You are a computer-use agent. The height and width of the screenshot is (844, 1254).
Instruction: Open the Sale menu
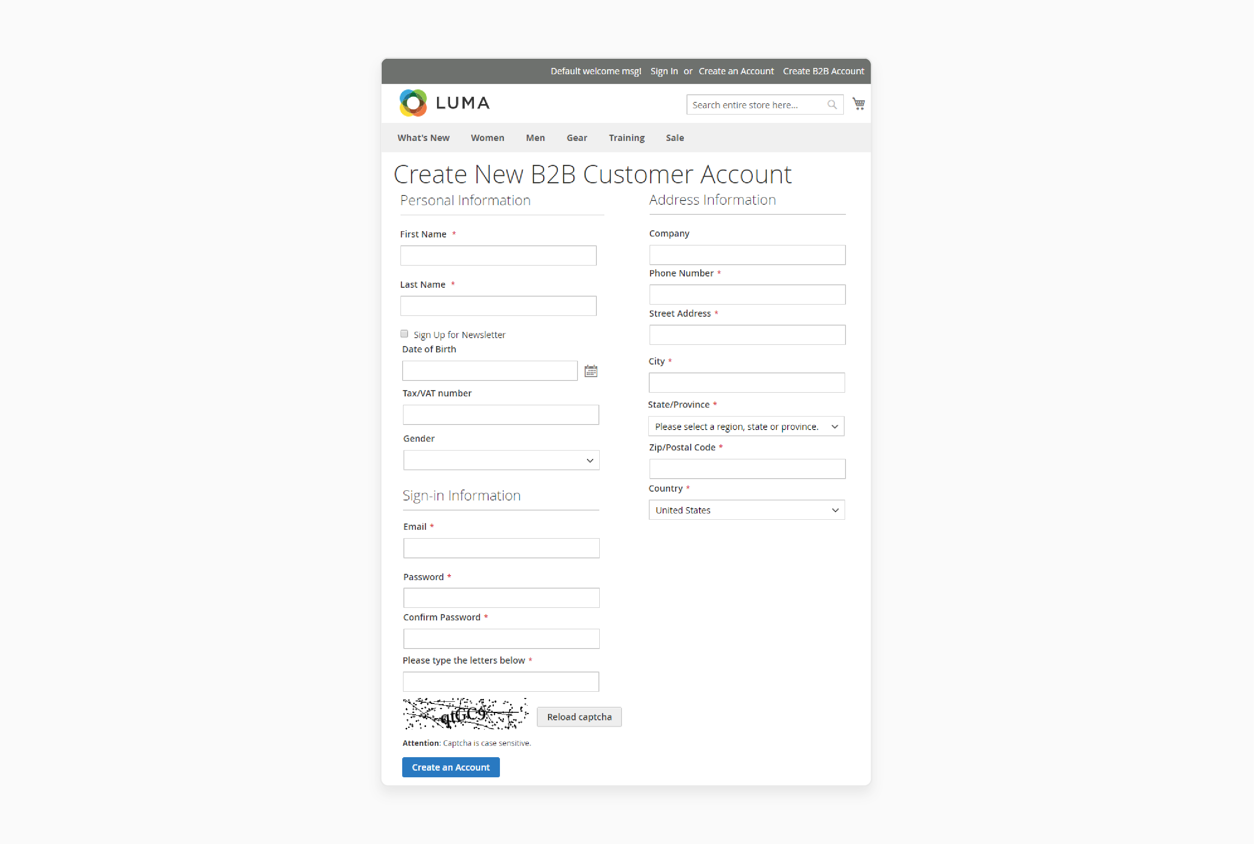pos(675,138)
